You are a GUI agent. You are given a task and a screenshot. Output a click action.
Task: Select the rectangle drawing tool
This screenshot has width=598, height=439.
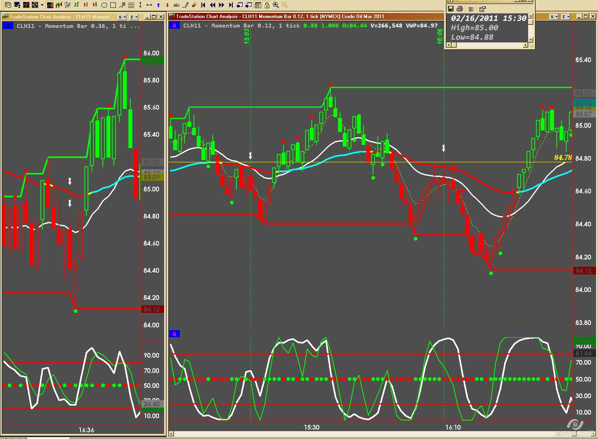click(x=113, y=5)
